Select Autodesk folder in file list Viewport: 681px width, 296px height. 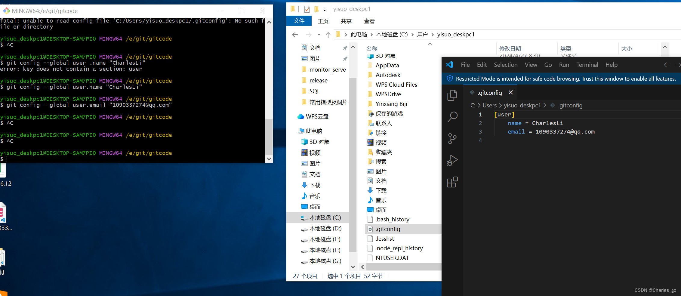click(388, 75)
